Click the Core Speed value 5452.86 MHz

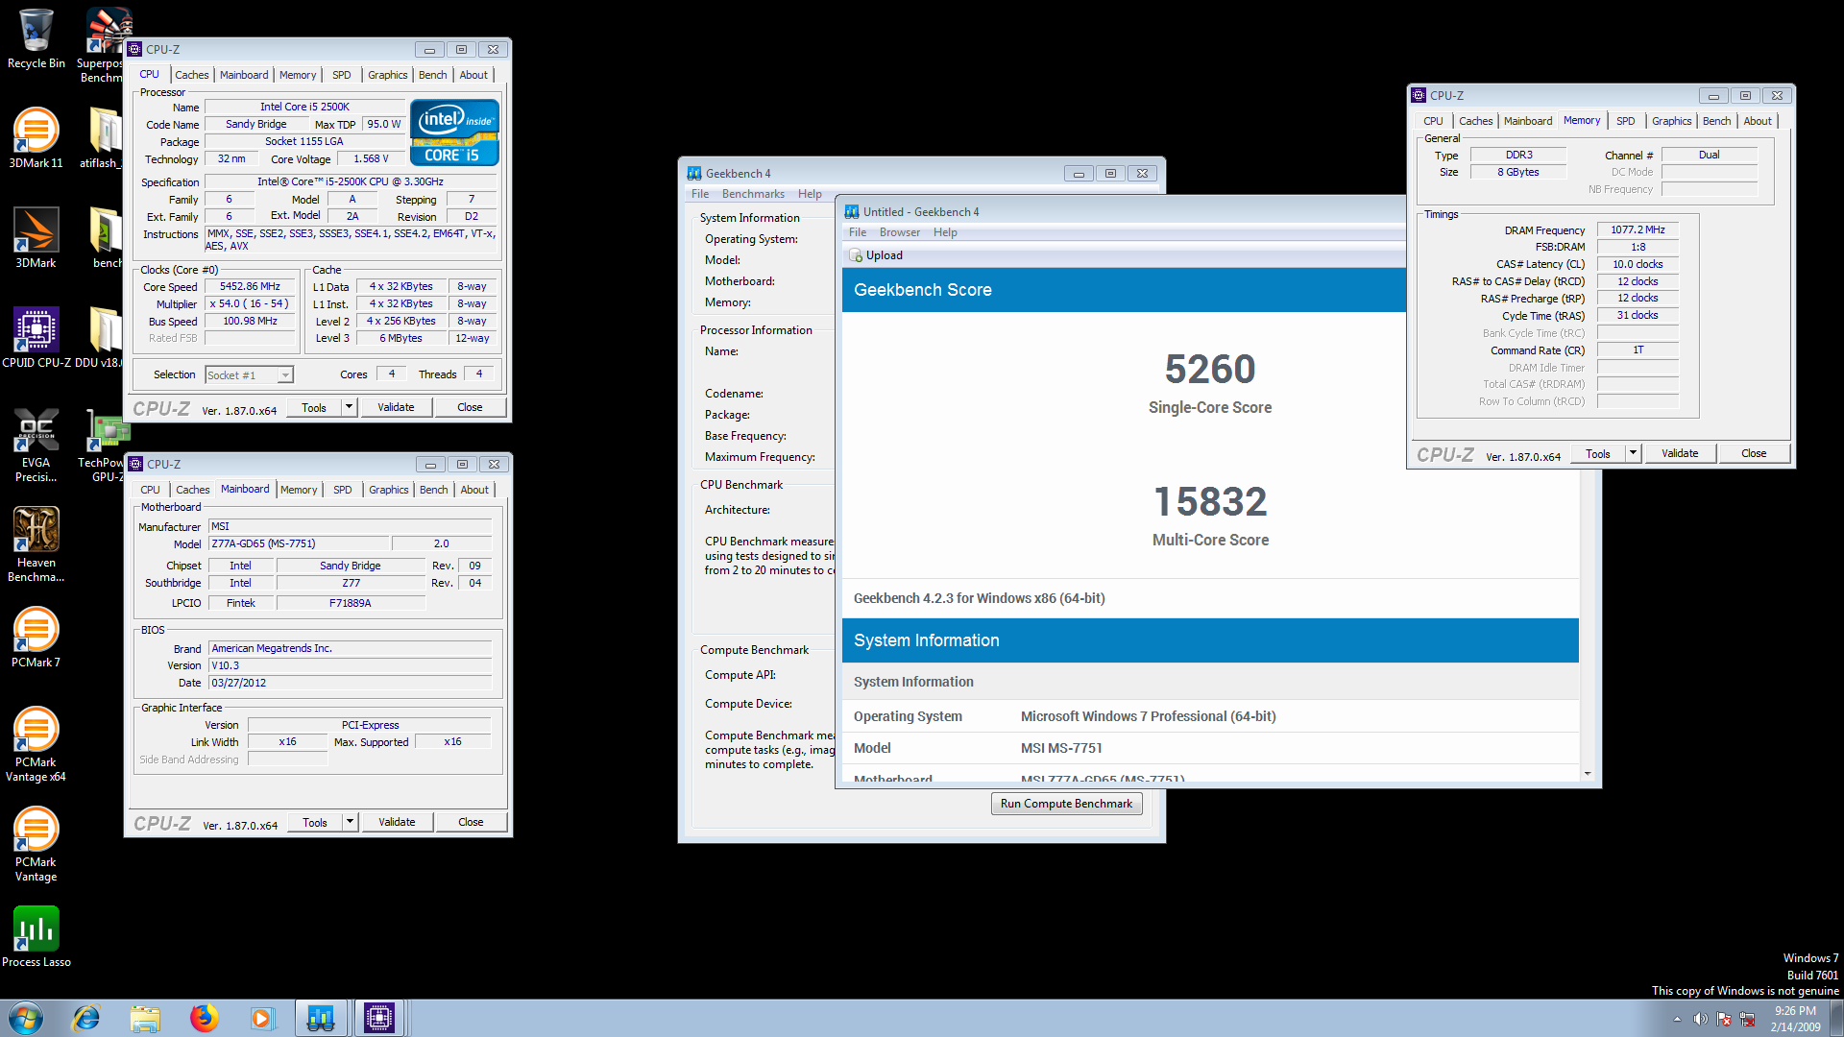(250, 286)
